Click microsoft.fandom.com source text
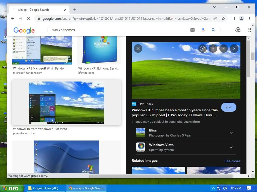Viewport: 257px width, 192px height. click(28, 73)
